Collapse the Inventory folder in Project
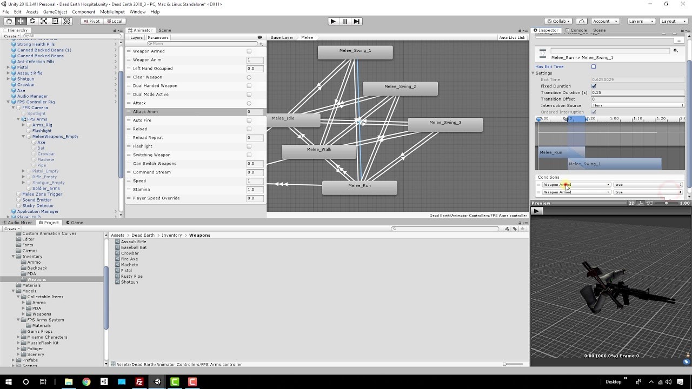The image size is (692, 389). pyautogui.click(x=13, y=257)
